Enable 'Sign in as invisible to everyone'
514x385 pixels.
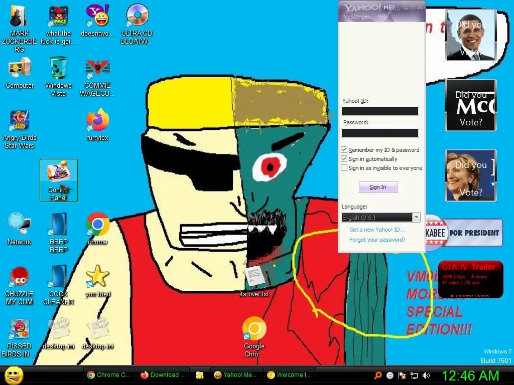tap(344, 168)
